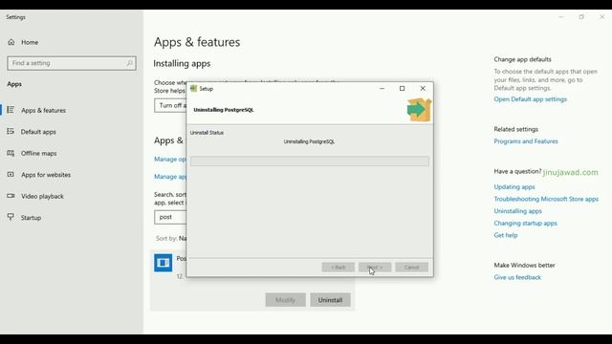Restore down the Settings window
Viewport: 612px width, 344px height.
pyautogui.click(x=581, y=17)
